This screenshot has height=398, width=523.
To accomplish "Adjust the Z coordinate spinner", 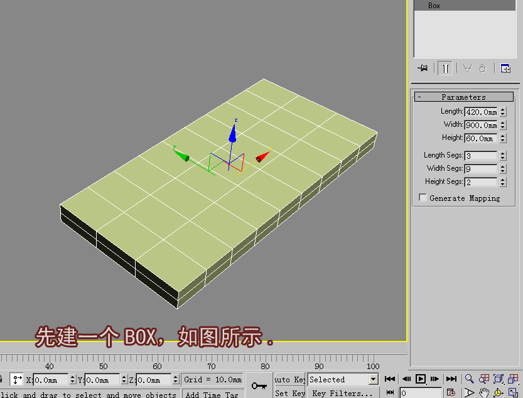I will coord(175,380).
